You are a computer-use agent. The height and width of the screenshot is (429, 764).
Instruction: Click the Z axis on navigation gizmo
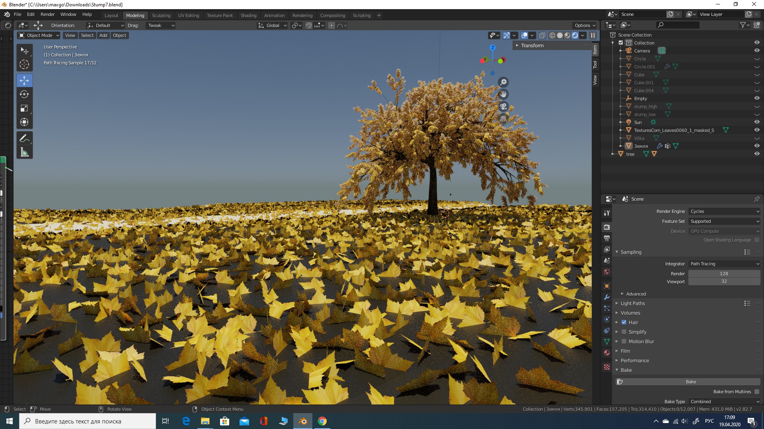[x=493, y=47]
